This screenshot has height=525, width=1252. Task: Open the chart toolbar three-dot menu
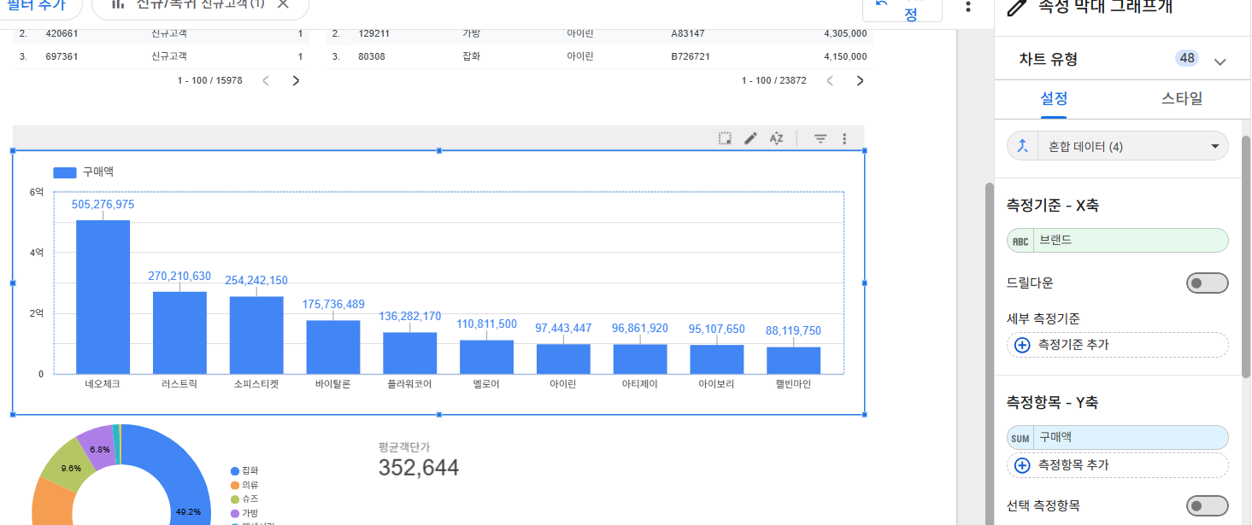[x=844, y=138]
